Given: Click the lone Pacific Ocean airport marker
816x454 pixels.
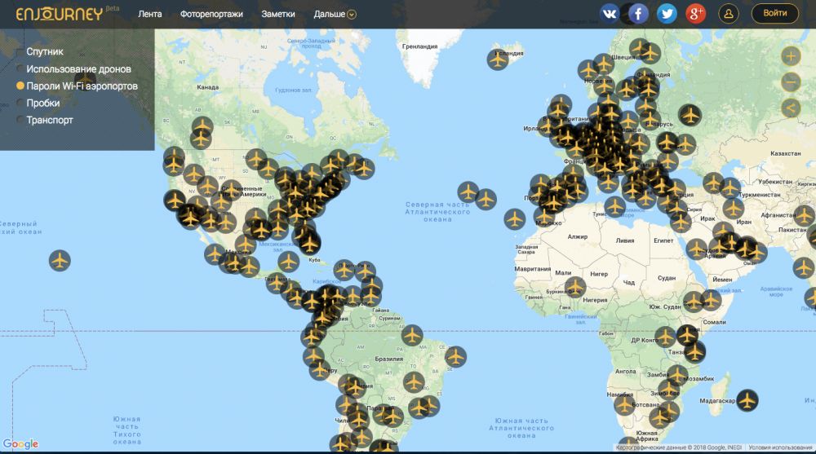Looking at the screenshot, I should 60,260.
